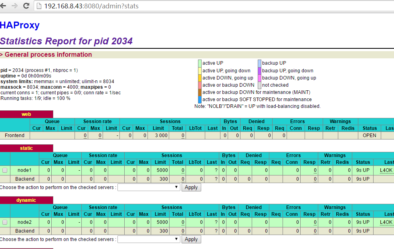
Task: Click the Running tasks: 1/9 line
Action: tap(35, 98)
